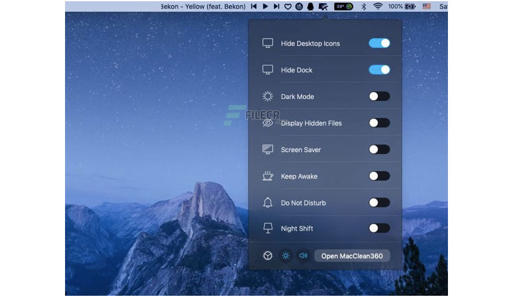This screenshot has width=513, height=297.
Task: Open the US flag input source menu
Action: tap(426, 6)
